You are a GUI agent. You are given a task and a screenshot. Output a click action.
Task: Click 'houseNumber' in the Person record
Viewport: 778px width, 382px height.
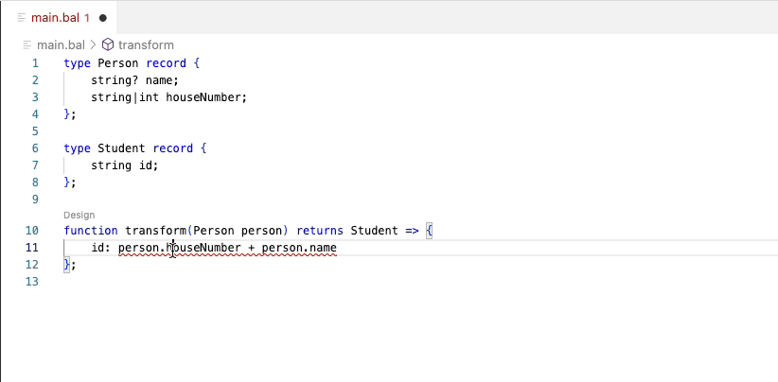coord(203,97)
